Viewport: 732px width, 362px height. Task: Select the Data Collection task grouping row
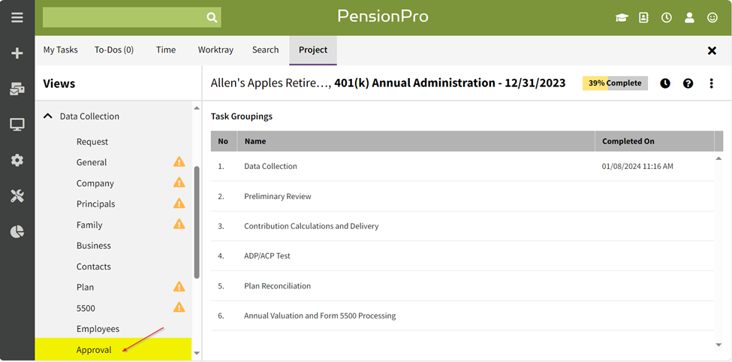pos(462,166)
